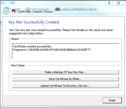Image resolution: width=126 pixels, height=108 pixels.
Task: Click the 'Result' group label
Action: pos(15,39)
